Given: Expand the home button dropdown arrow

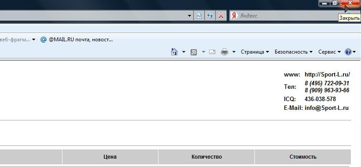Looking at the screenshot, I should [184, 52].
